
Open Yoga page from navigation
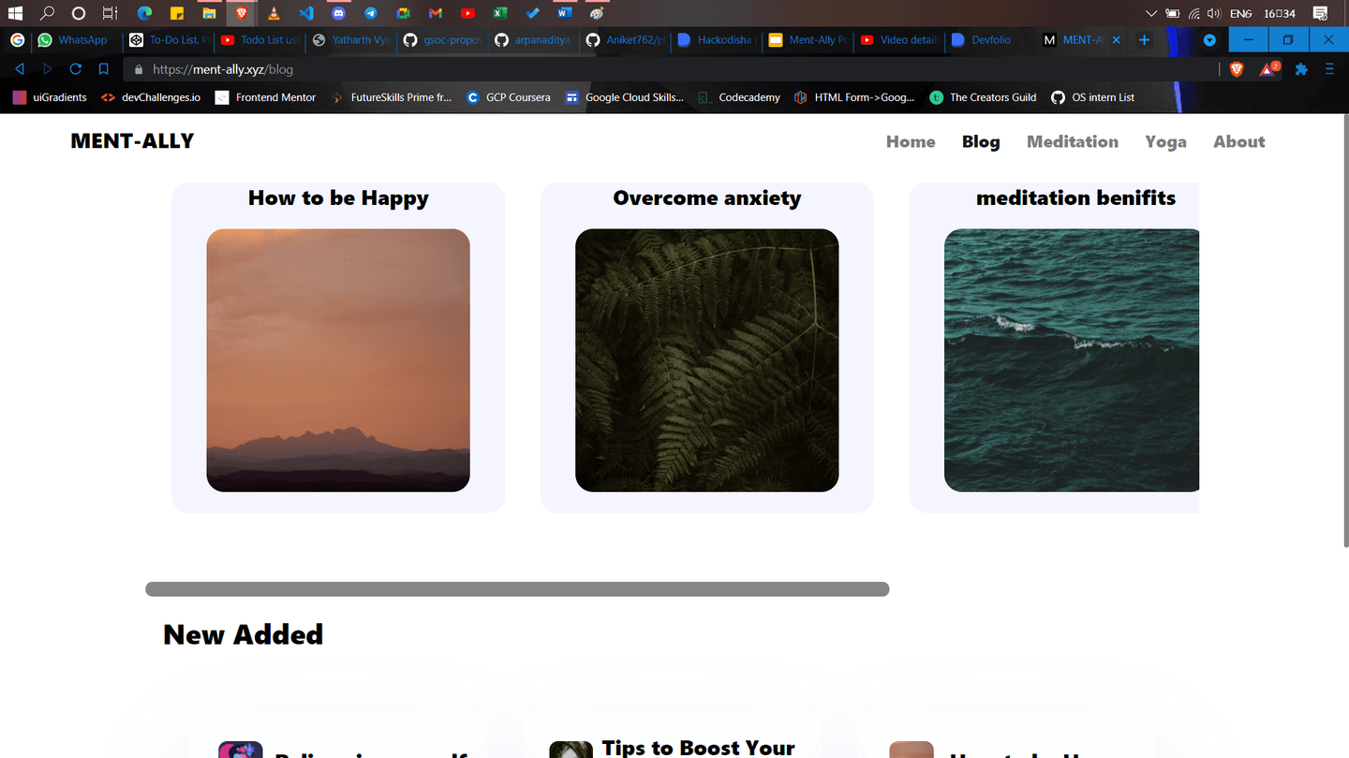tap(1165, 142)
